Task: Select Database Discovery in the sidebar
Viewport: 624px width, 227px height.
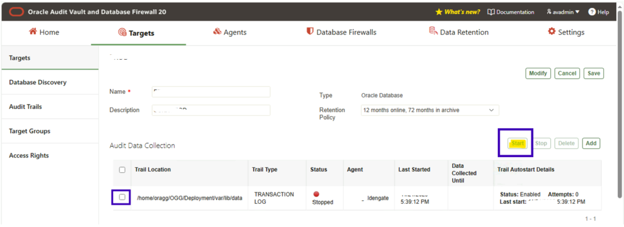Action: pyautogui.click(x=50, y=82)
